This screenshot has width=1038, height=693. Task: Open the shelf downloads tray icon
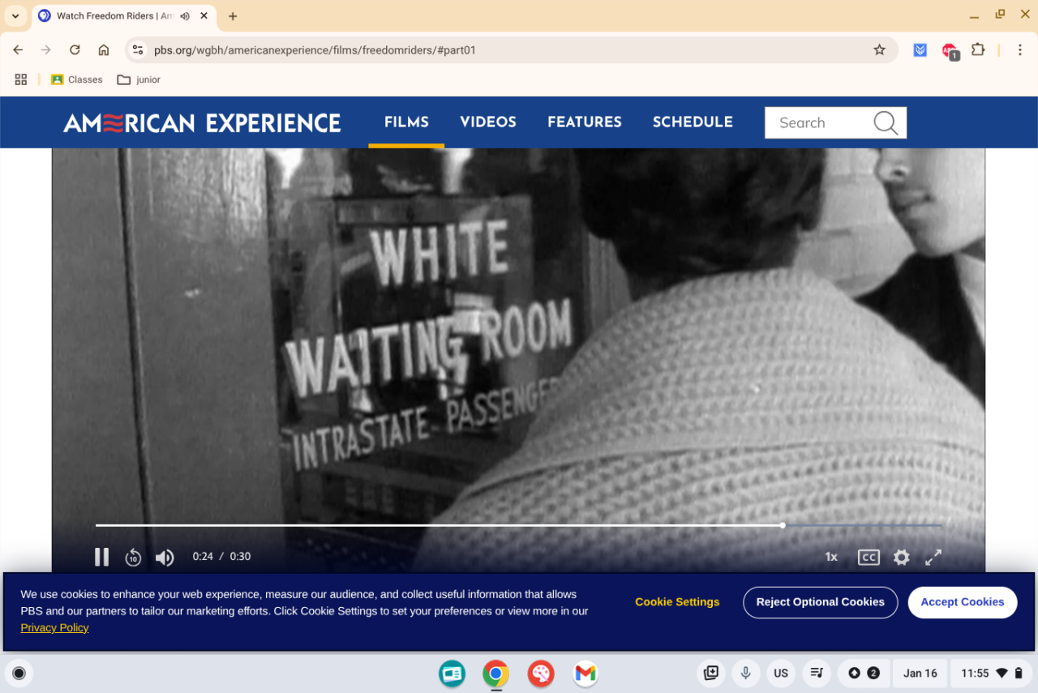click(711, 674)
